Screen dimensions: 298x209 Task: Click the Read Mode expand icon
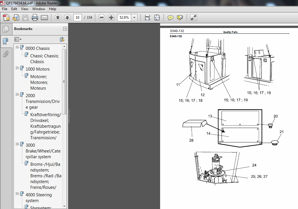point(194,18)
